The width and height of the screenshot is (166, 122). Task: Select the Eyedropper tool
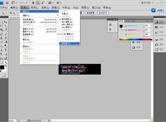pyautogui.click(x=6, y=30)
